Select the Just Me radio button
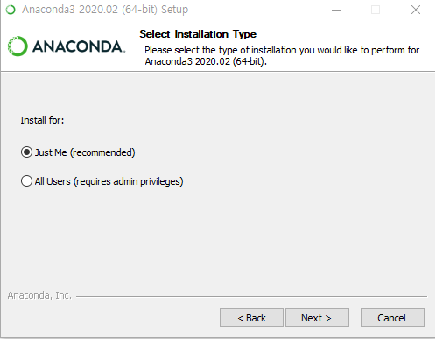The image size is (436, 339). 26,152
